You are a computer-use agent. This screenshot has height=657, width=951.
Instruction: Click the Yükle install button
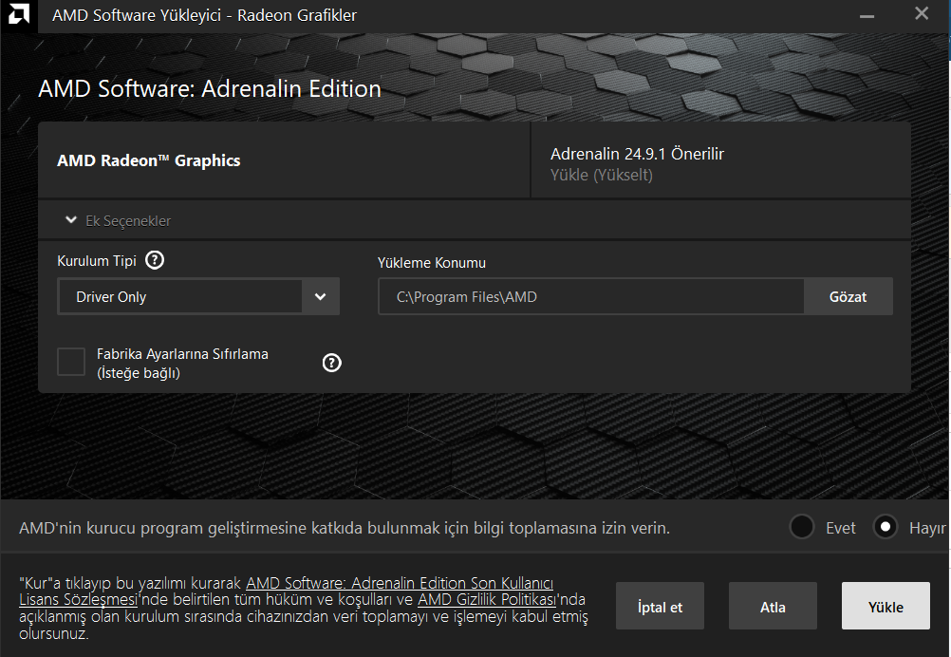coord(886,606)
